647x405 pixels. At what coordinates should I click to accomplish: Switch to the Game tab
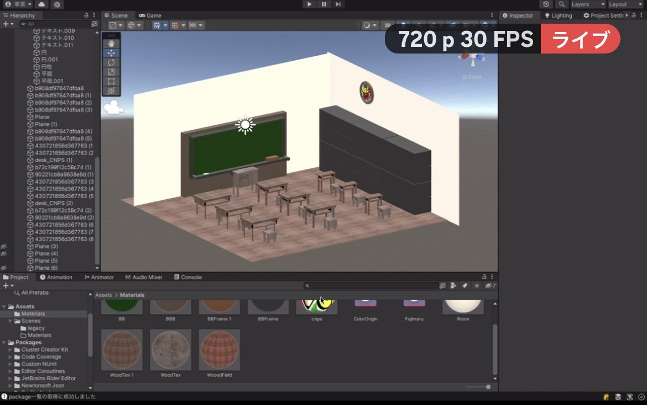tap(150, 15)
